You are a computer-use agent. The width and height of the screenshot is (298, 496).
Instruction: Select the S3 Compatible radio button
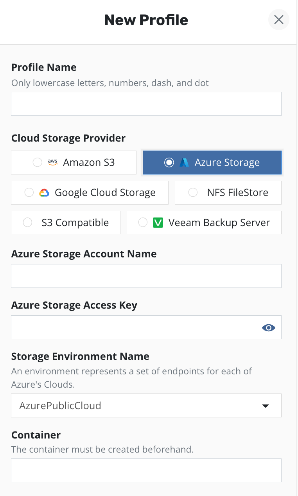pos(28,223)
